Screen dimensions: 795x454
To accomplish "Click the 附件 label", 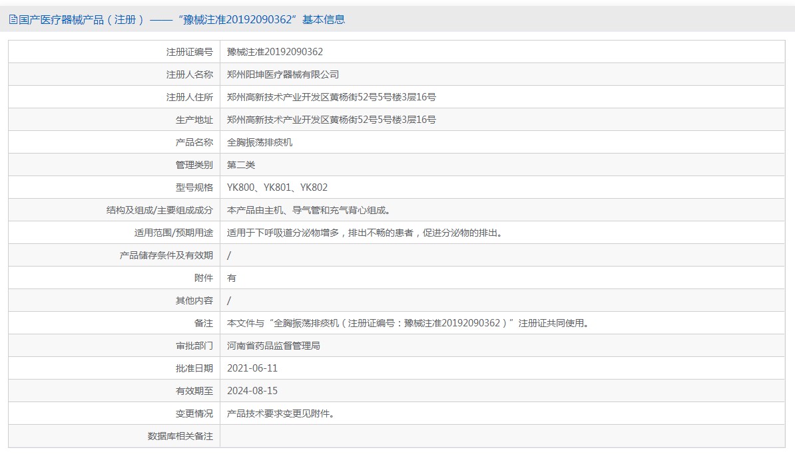I will (204, 278).
